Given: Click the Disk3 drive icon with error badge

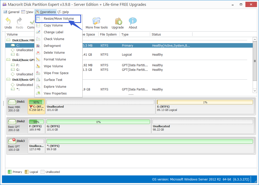Looking at the screenshot, I should tap(12, 141).
